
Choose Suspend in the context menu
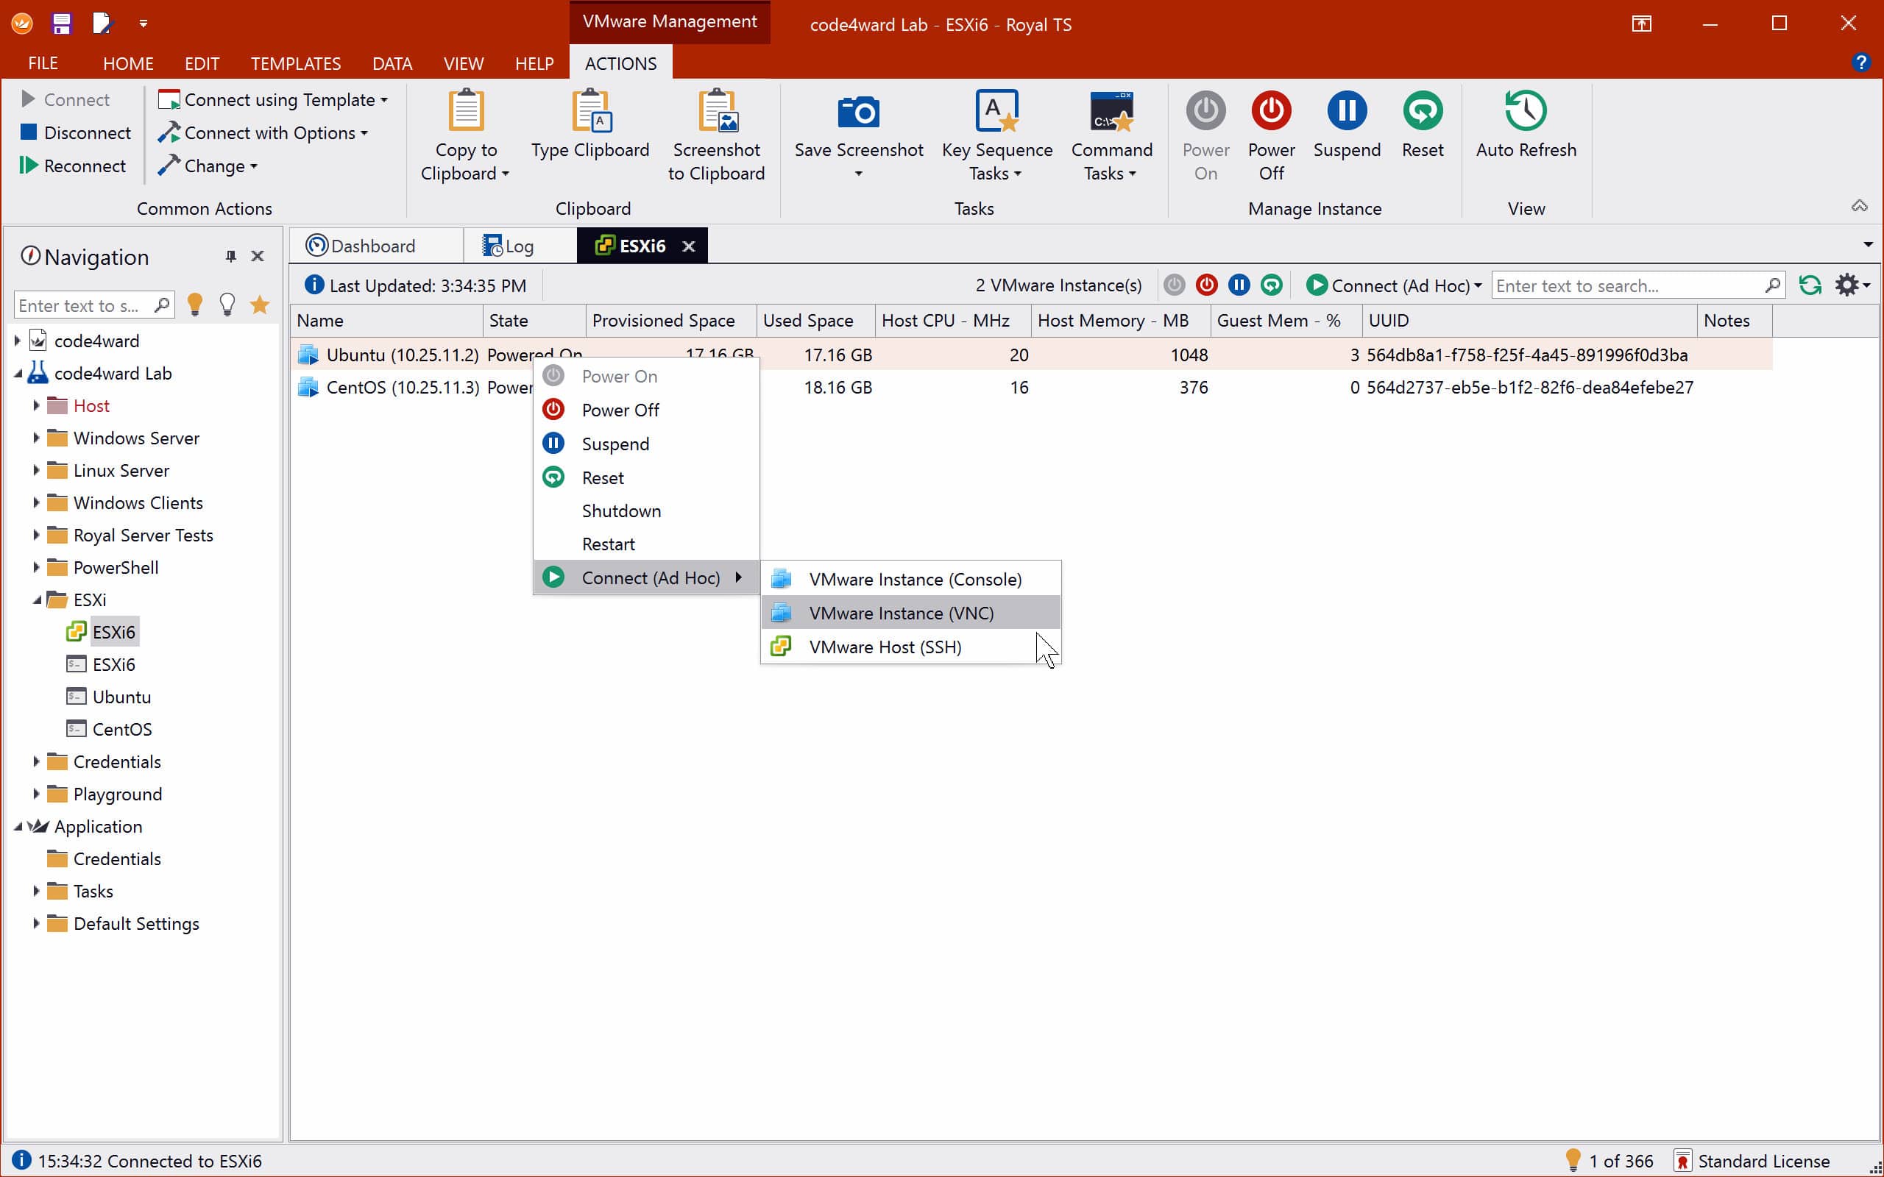tap(645, 444)
